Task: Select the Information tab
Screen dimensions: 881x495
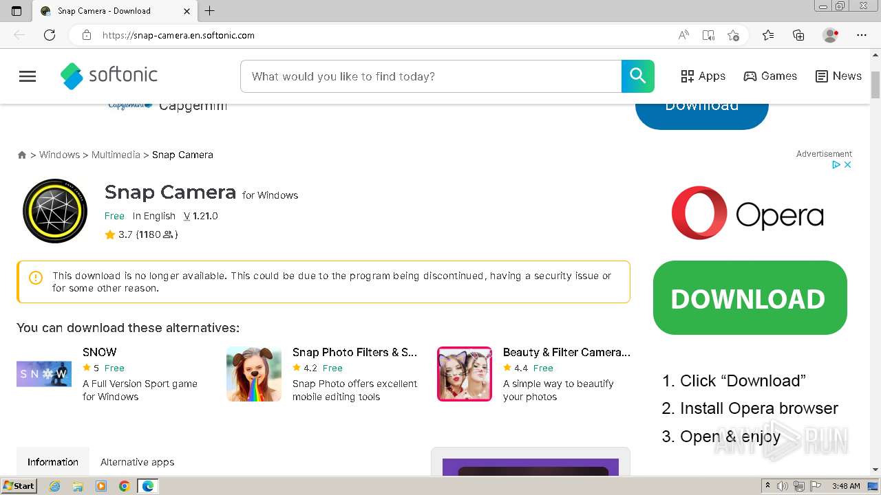Action: point(53,462)
